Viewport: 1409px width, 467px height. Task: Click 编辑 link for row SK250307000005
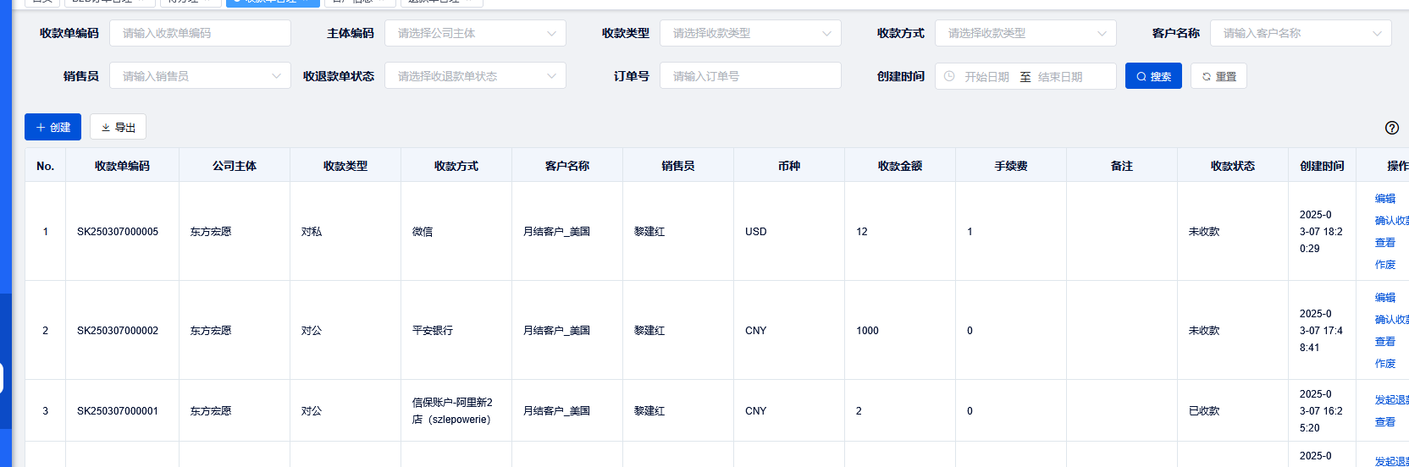pyautogui.click(x=1385, y=199)
